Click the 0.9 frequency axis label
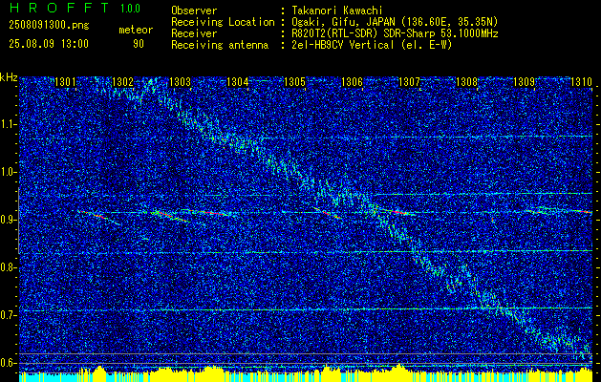This screenshot has height=382, width=601. click(9, 220)
